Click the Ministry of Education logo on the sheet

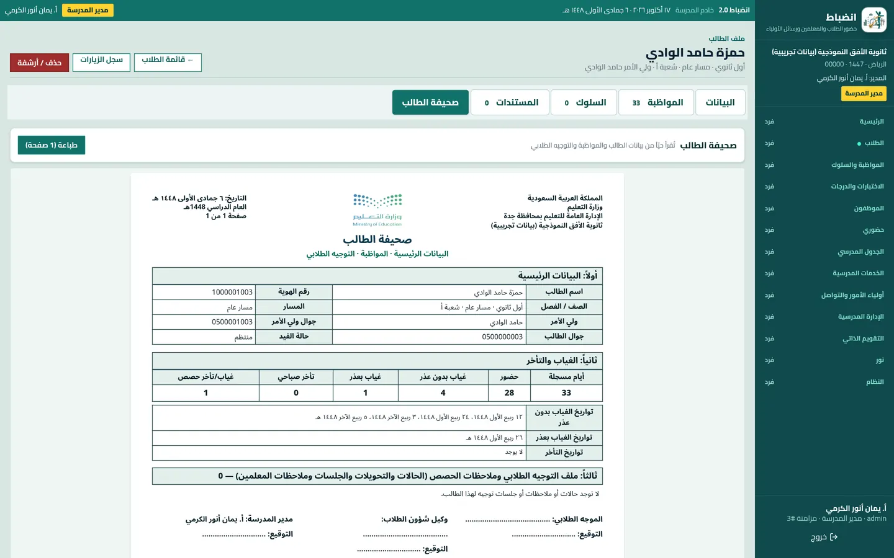[377, 210]
